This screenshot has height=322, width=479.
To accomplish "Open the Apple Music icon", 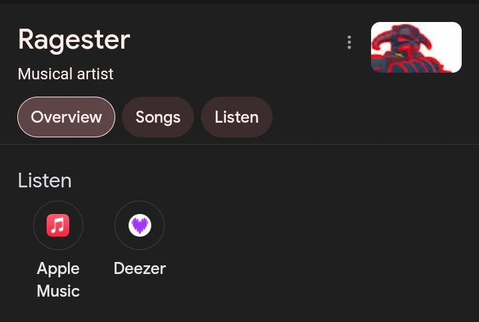I will click(58, 225).
